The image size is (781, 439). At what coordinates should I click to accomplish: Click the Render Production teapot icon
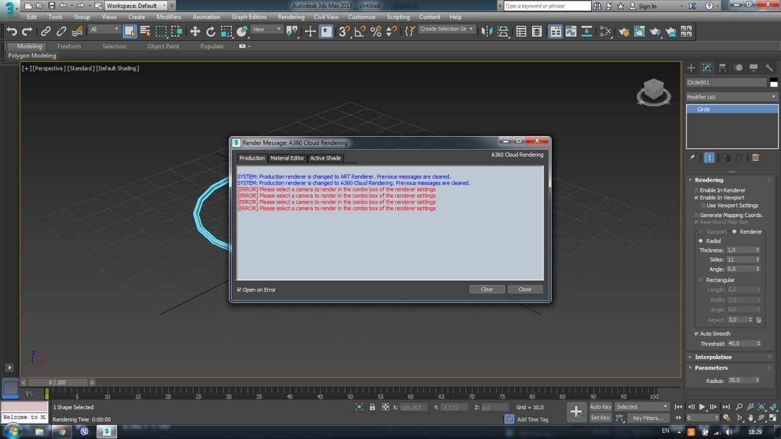(655, 32)
